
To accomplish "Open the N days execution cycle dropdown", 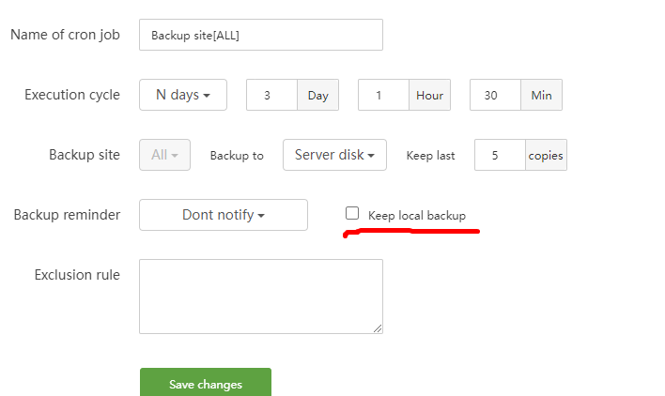I will pos(183,95).
